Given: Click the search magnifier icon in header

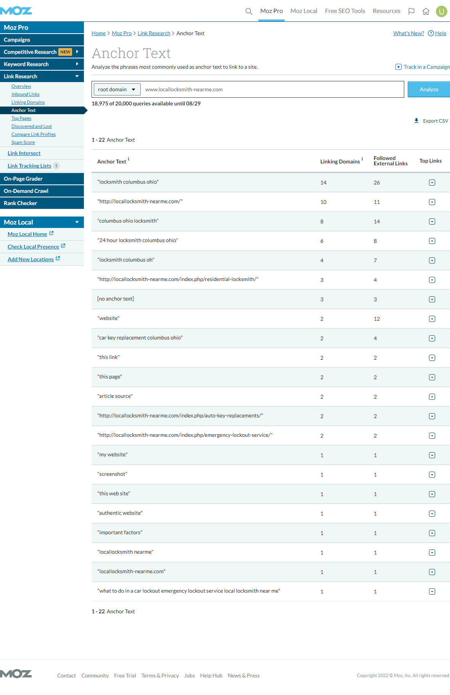Looking at the screenshot, I should coord(249,11).
